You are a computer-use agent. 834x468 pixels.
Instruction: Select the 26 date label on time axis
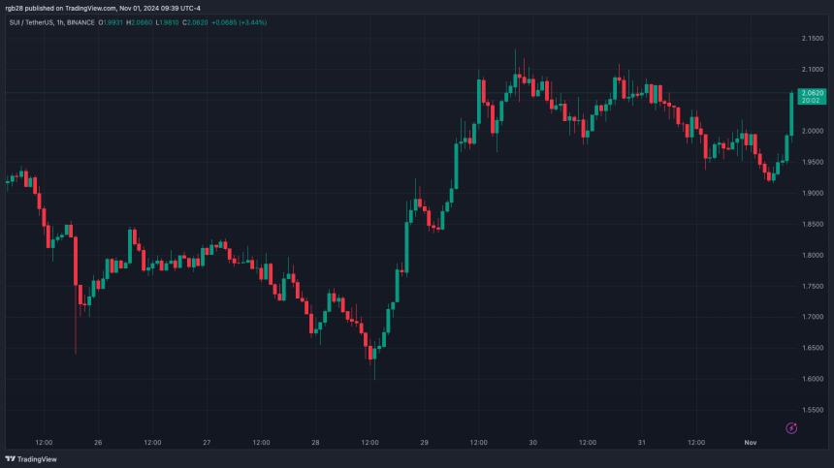pos(98,443)
